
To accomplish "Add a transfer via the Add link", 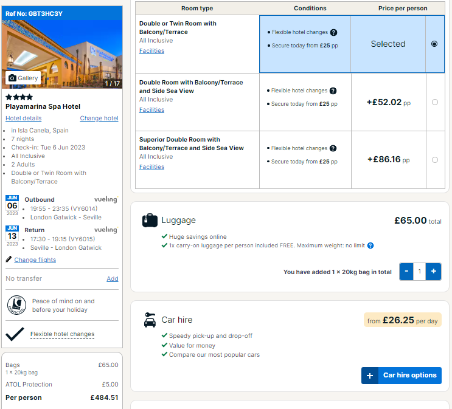I will pos(113,278).
